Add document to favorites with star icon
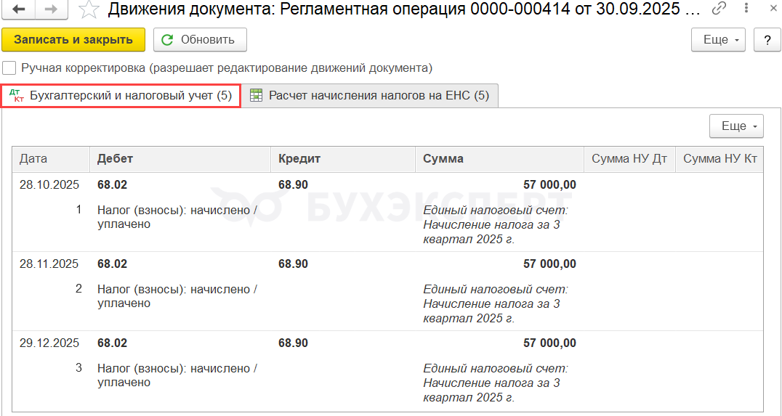The image size is (782, 416). (x=89, y=9)
